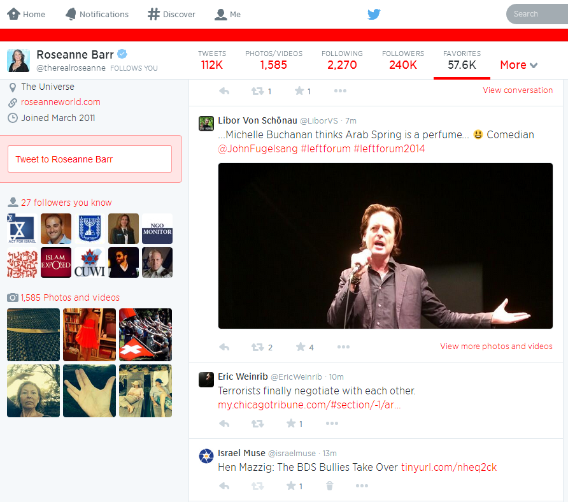Open 27 followers you know link
This screenshot has width=568, height=502.
point(66,203)
